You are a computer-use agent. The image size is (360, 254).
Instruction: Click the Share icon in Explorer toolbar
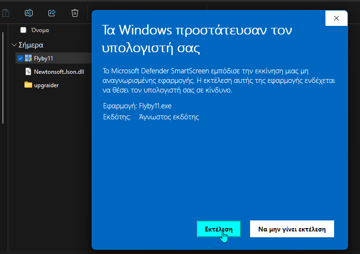(x=52, y=13)
